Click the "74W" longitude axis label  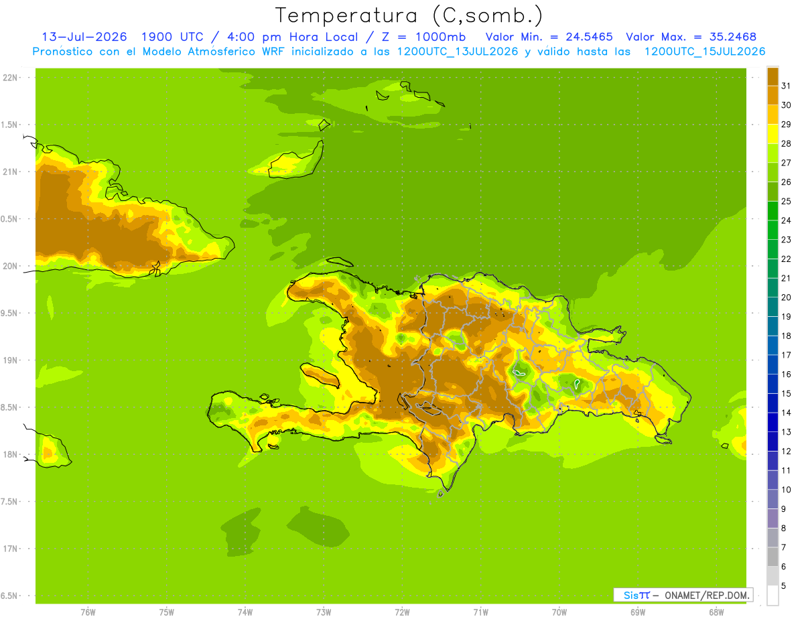point(245,612)
